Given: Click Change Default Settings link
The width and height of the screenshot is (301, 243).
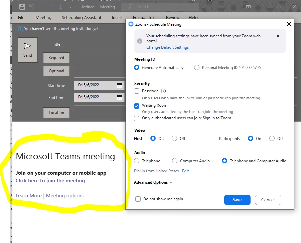Looking at the screenshot, I should 168,47.
